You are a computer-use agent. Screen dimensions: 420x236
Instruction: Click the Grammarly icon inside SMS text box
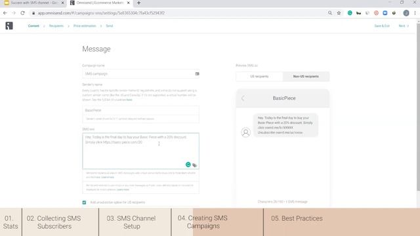click(188, 165)
